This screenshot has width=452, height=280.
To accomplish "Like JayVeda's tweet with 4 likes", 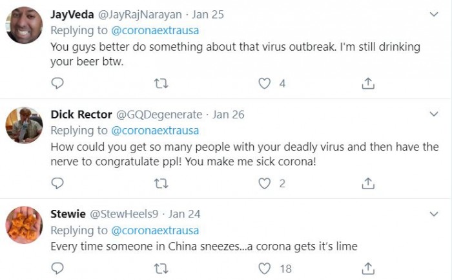I will (x=264, y=83).
